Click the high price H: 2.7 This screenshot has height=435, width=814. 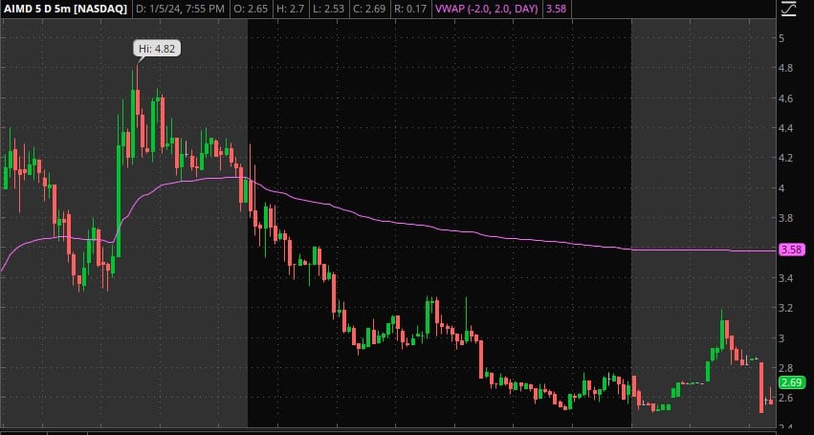(x=291, y=9)
